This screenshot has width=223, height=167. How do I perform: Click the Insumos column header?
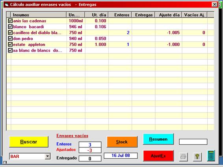pyautogui.click(x=39, y=15)
